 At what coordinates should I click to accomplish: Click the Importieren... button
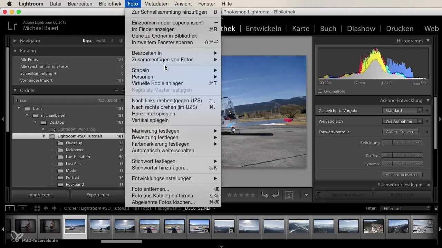40,195
